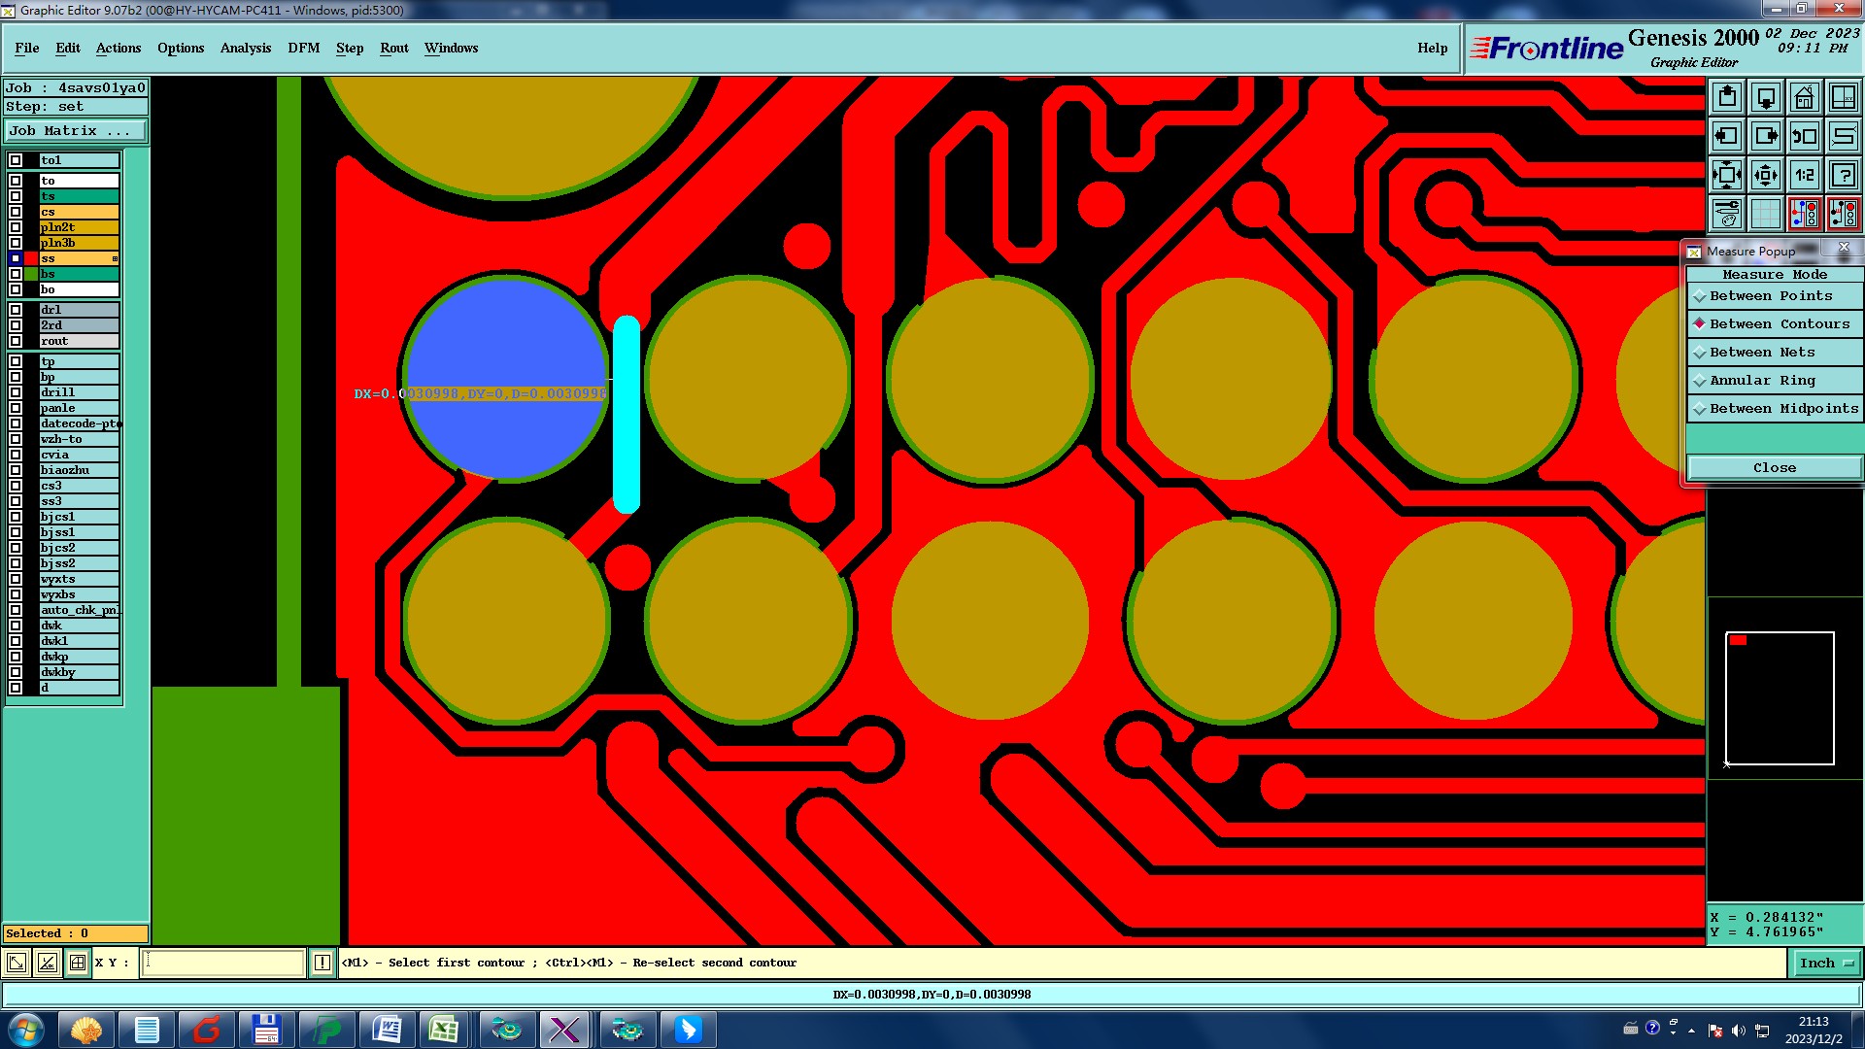Toggle the grid display icon
Image resolution: width=1865 pixels, height=1049 pixels.
(1765, 214)
